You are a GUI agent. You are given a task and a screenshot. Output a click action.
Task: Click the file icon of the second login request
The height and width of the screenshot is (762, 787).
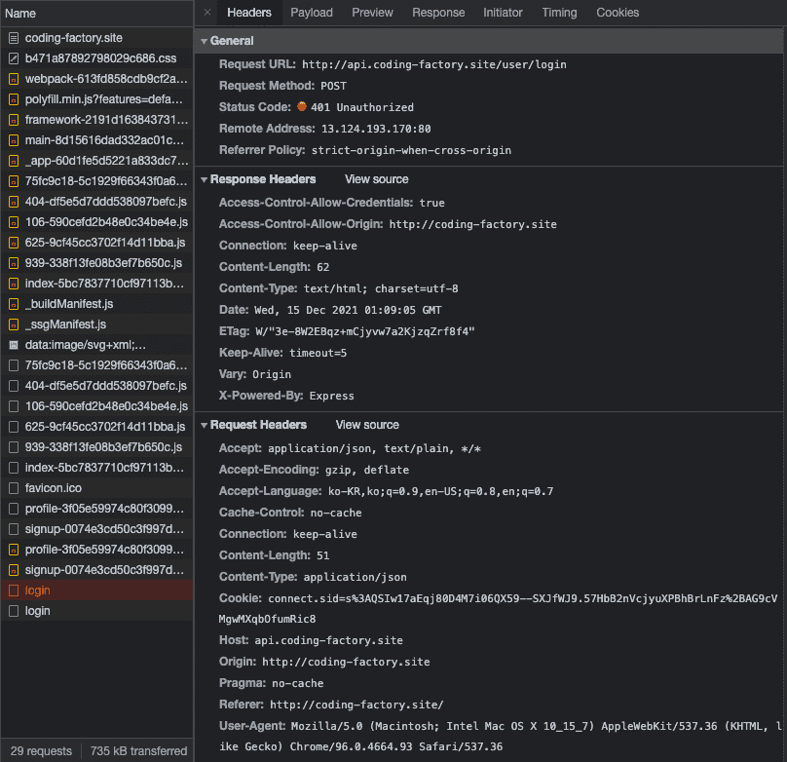click(x=14, y=611)
